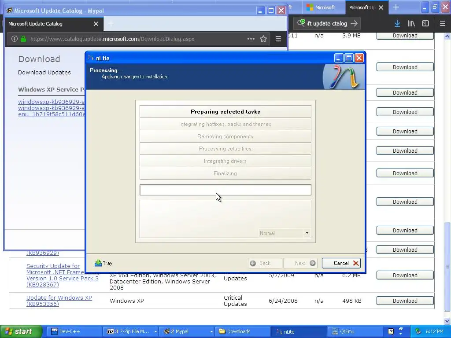Screen dimensions: 451x338
Task: Close the Microsoft Update tab in main browser
Action: pyautogui.click(x=381, y=7)
